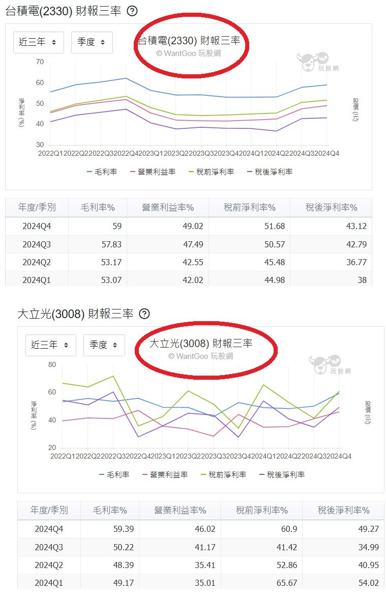Click 稅前淨利率% column header in 大立光 table

pos(261,510)
